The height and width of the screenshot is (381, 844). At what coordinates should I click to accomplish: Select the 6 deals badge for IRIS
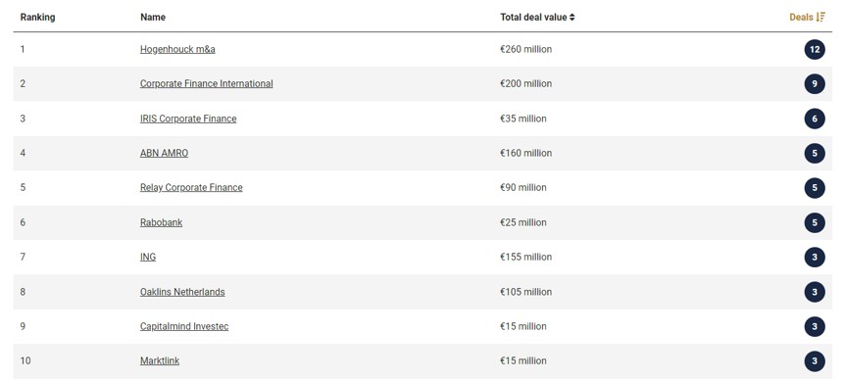[815, 119]
